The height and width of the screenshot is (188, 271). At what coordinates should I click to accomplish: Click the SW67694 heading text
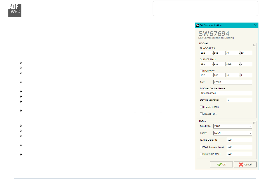[214, 33]
